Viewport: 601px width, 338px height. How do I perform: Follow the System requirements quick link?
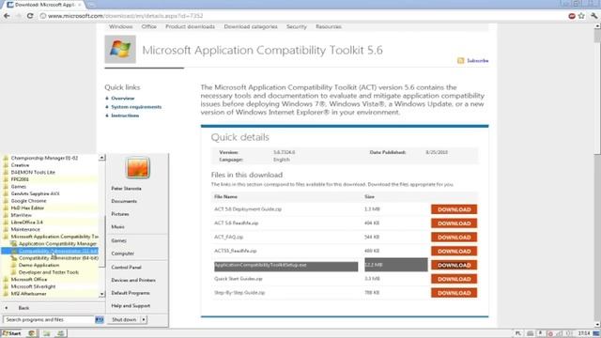136,107
